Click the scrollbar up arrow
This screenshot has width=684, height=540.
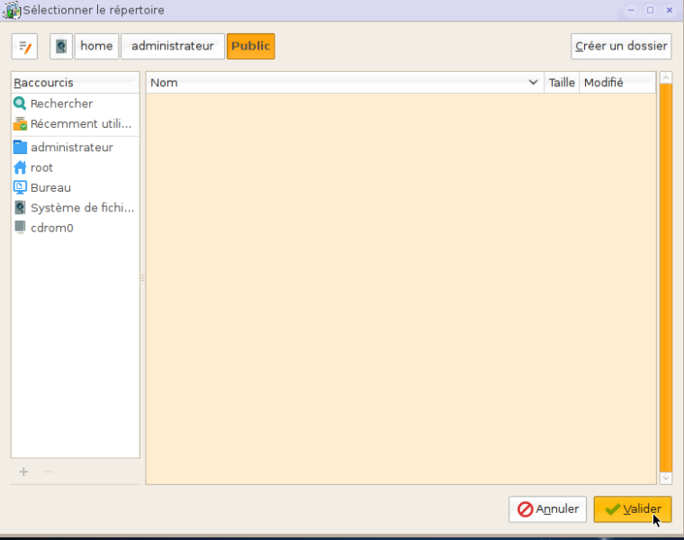[666, 77]
